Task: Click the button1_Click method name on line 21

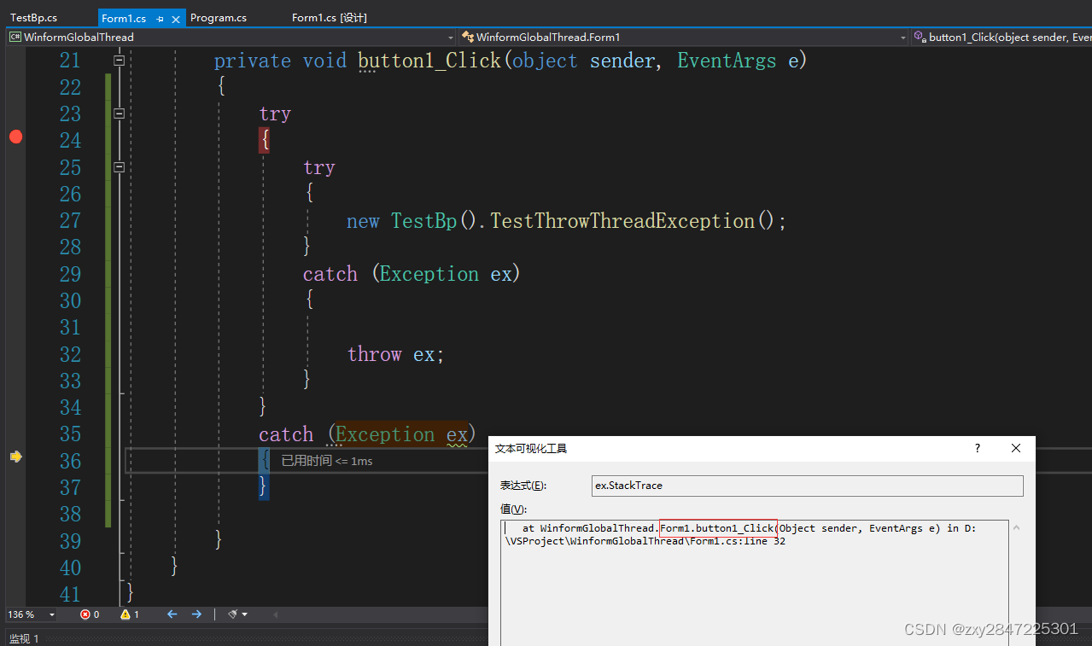Action: pos(429,61)
